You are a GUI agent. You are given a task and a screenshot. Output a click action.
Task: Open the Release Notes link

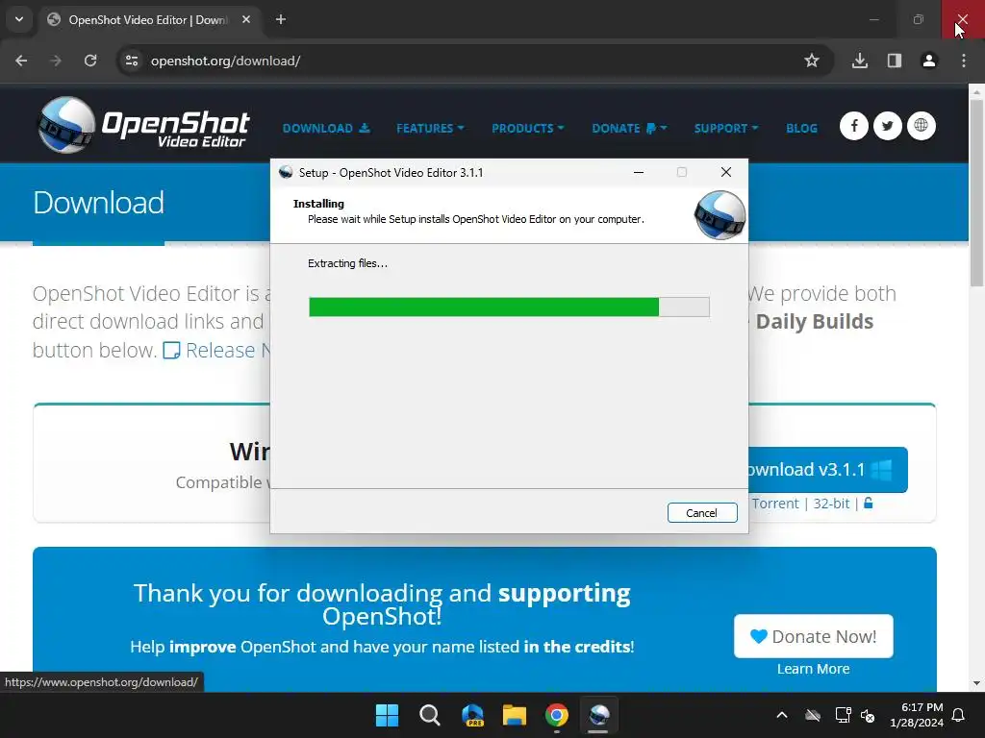216,350
